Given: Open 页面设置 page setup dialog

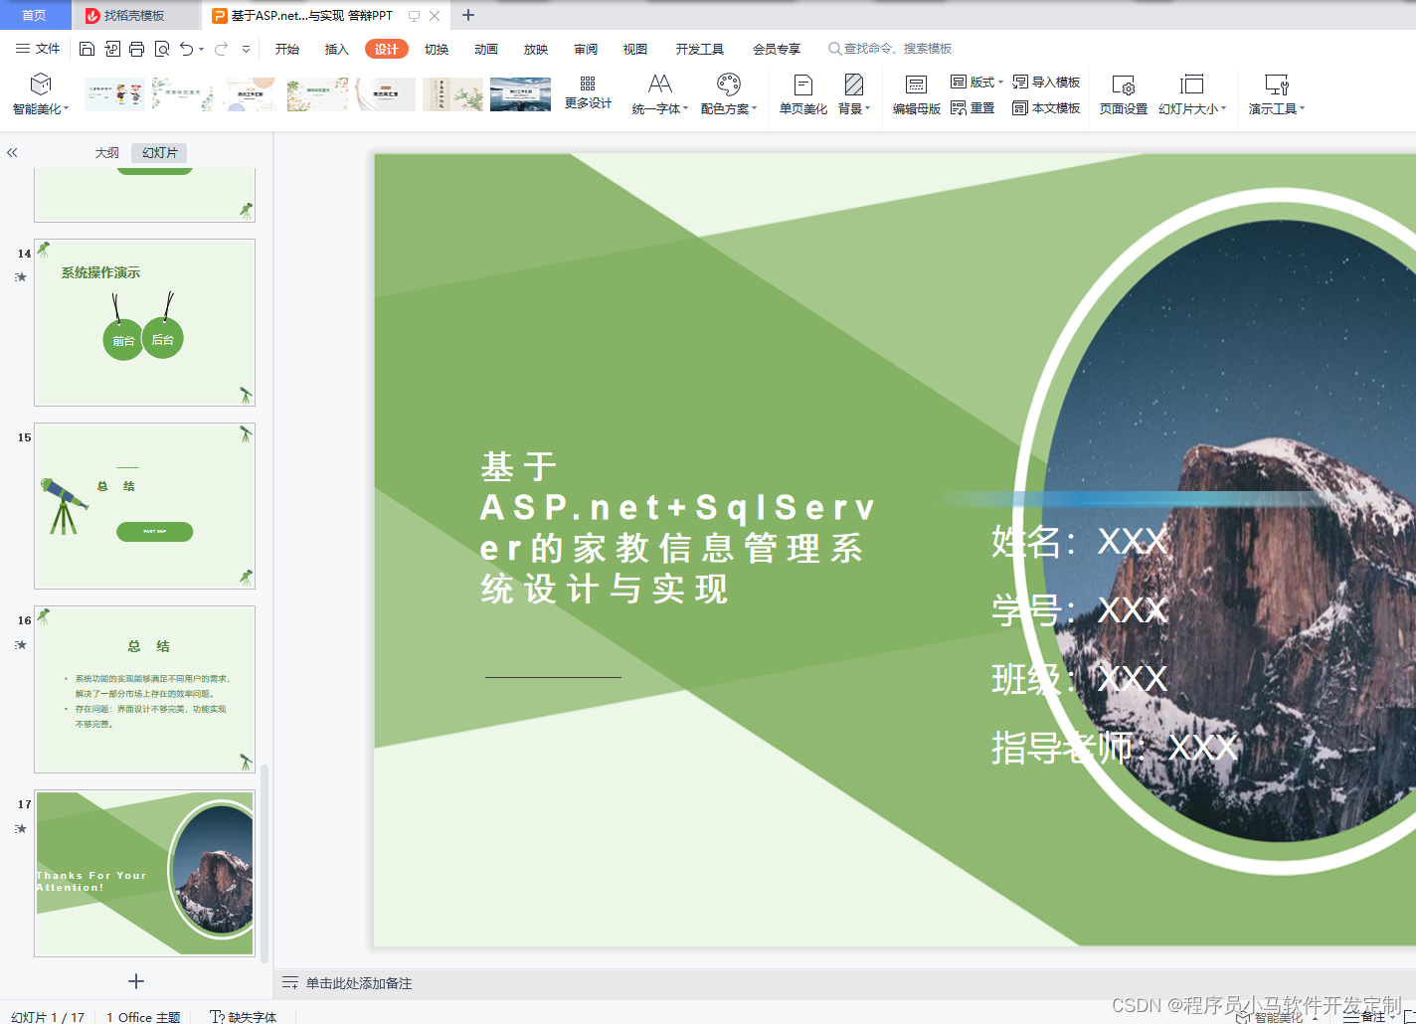Looking at the screenshot, I should pos(1123,94).
